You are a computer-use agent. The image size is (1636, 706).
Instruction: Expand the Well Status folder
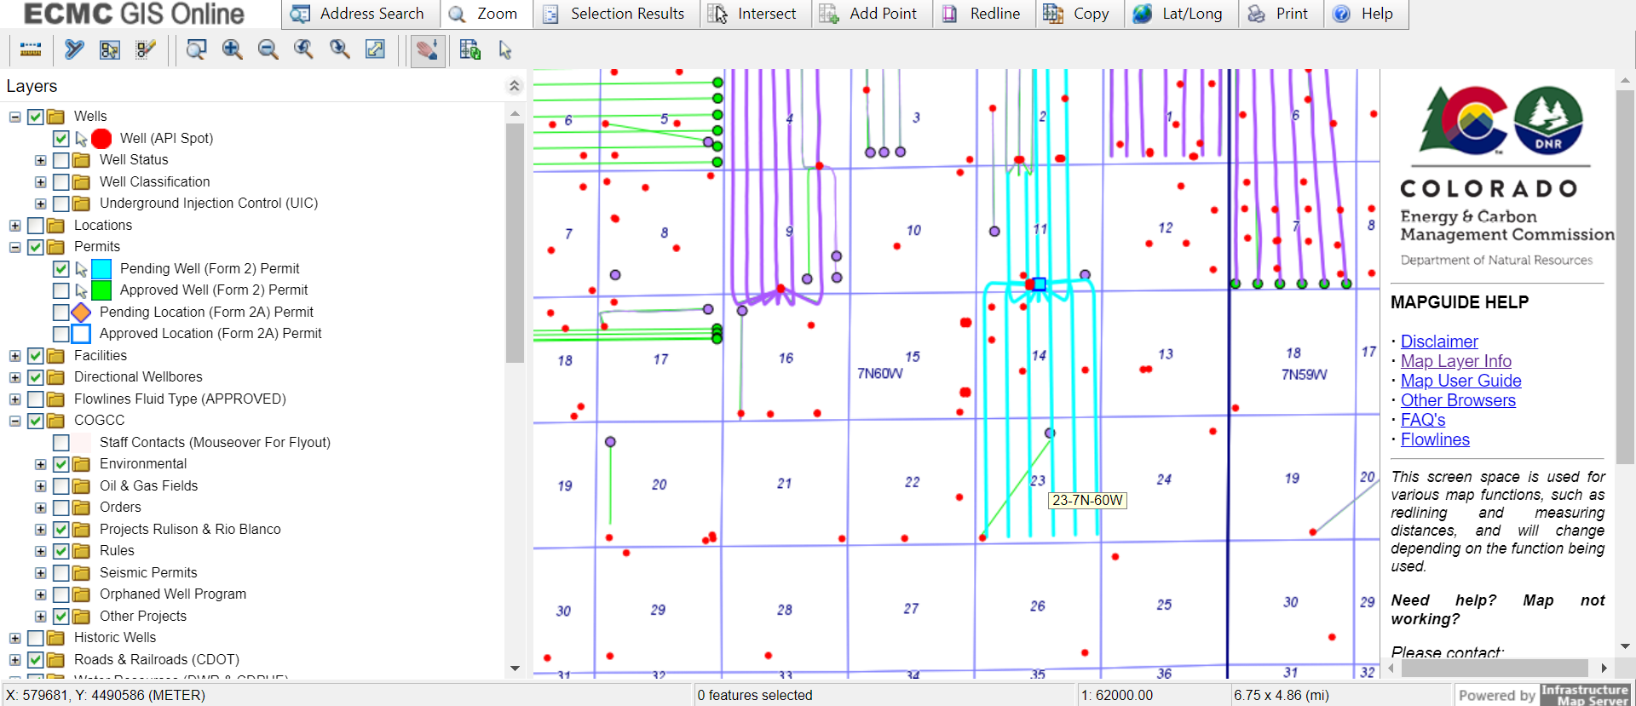(40, 160)
